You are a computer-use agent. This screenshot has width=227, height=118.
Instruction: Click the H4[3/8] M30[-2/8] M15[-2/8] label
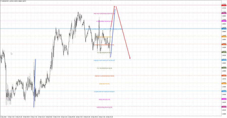click(104, 107)
